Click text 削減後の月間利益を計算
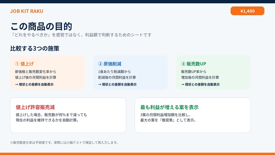 coord(117,77)
